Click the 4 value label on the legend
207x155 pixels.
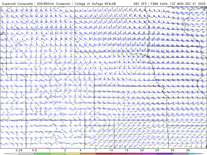click(80, 150)
